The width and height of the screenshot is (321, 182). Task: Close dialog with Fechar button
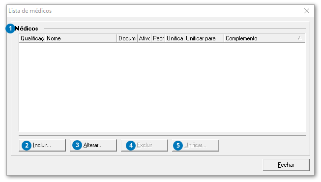[x=286, y=165]
